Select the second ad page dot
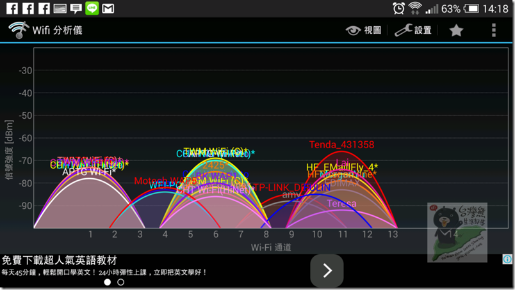 click(120, 282)
